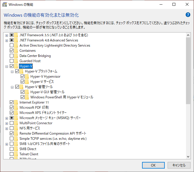Collapse the Hyper-V tree node
The width and height of the screenshot is (194, 172).
(7, 67)
